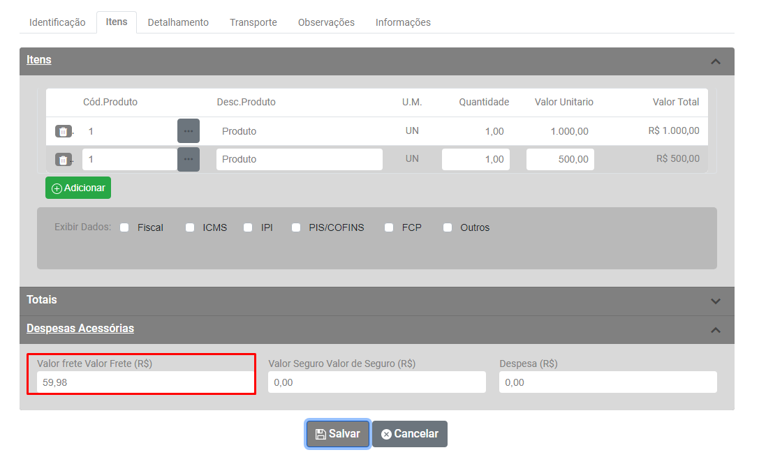The image size is (759, 457).
Task: Switch to the Identificação tab
Action: pyautogui.click(x=57, y=22)
